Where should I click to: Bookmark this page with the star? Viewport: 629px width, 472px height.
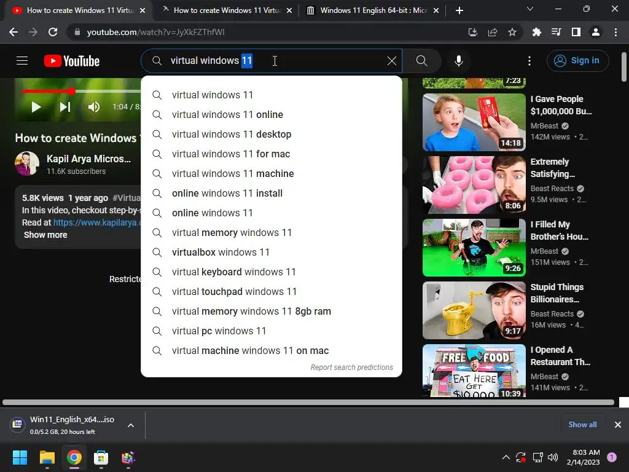[x=512, y=32]
